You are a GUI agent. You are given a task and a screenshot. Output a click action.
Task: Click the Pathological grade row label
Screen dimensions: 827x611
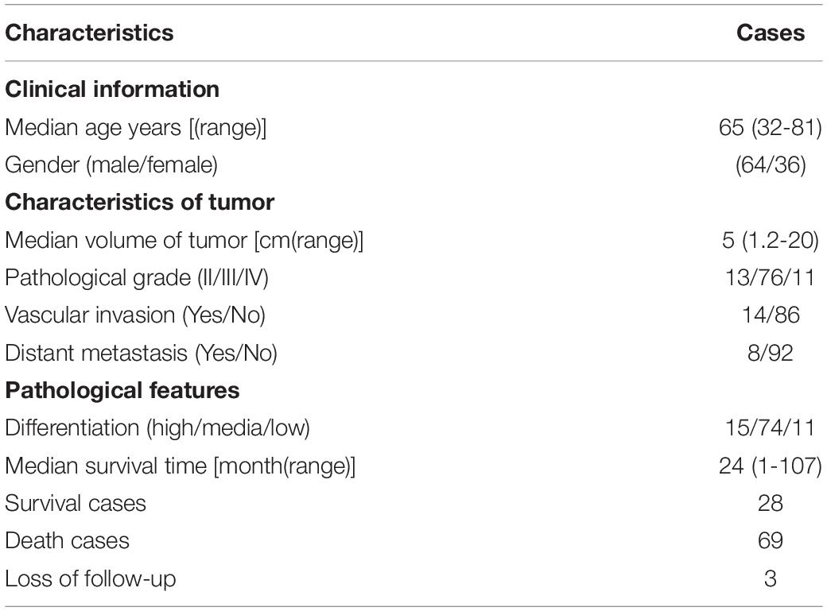tap(137, 278)
